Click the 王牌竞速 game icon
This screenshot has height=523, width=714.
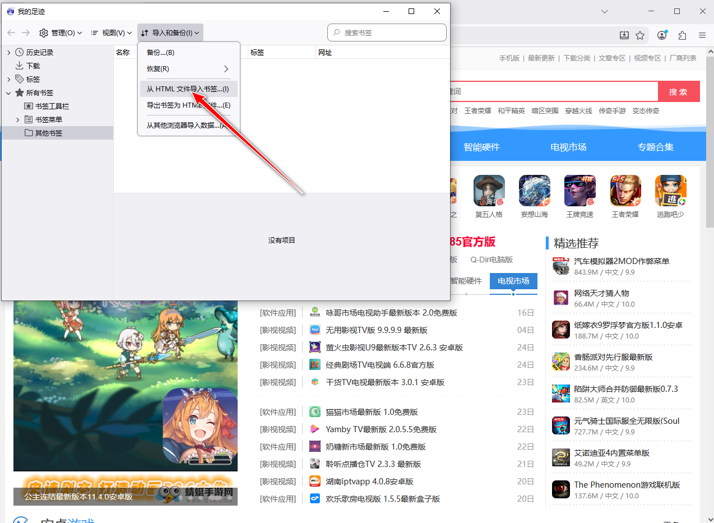coord(579,191)
